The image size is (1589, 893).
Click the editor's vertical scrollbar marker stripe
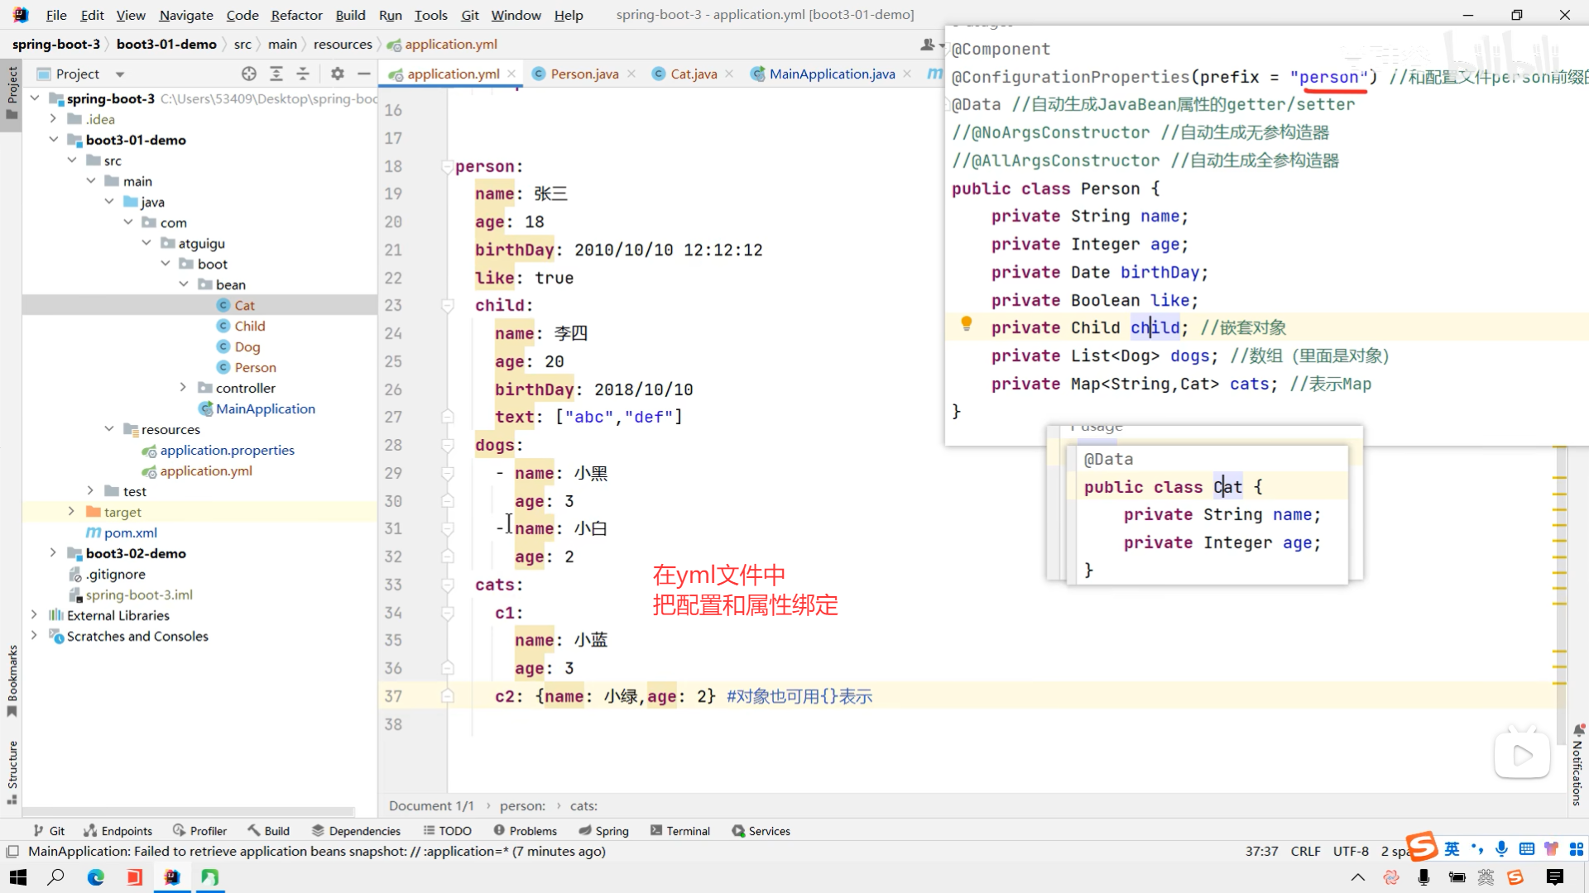point(1560,579)
